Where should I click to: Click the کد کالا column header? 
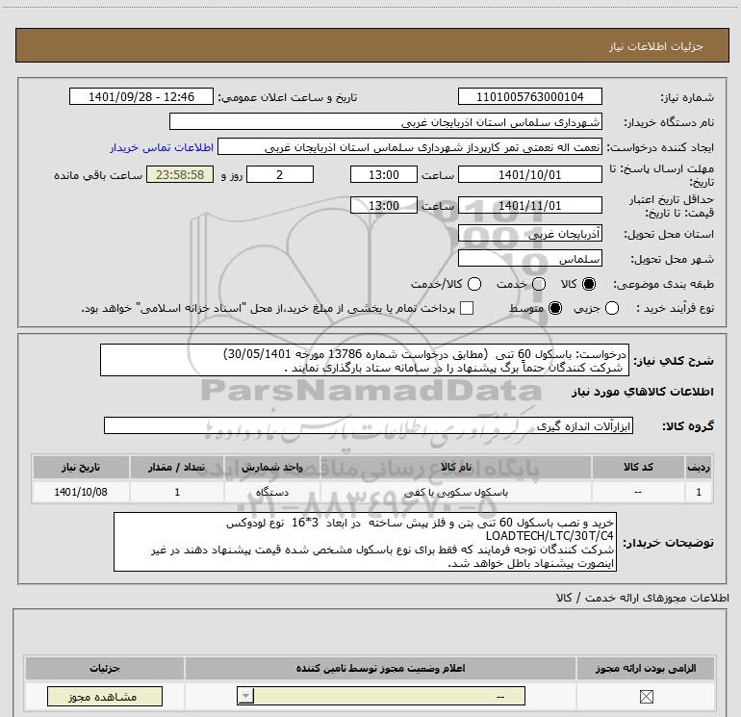(x=638, y=467)
